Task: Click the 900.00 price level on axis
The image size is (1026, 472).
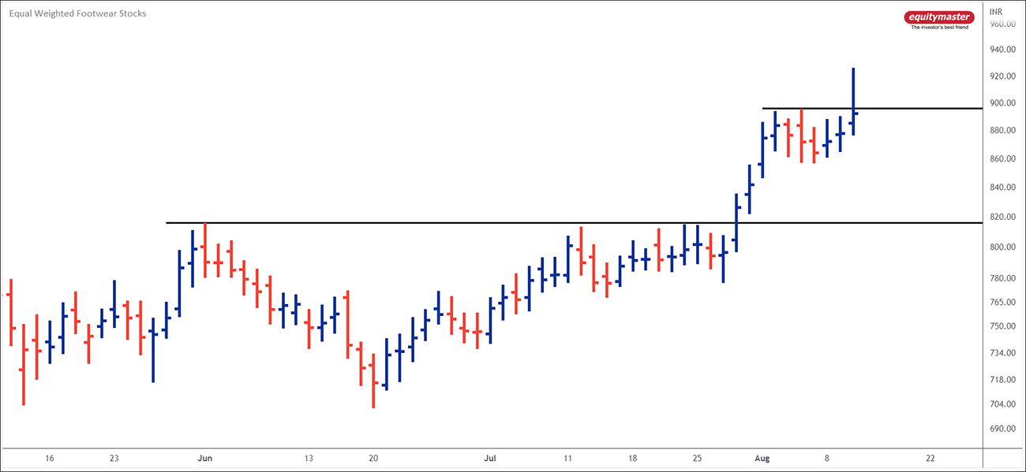Action: (1002, 103)
